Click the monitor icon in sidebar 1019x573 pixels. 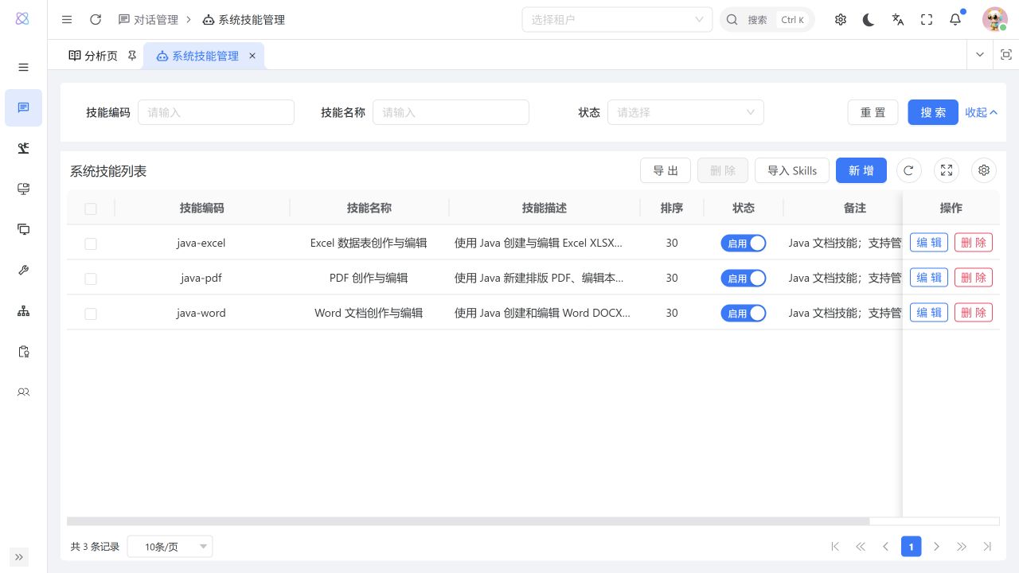point(24,189)
